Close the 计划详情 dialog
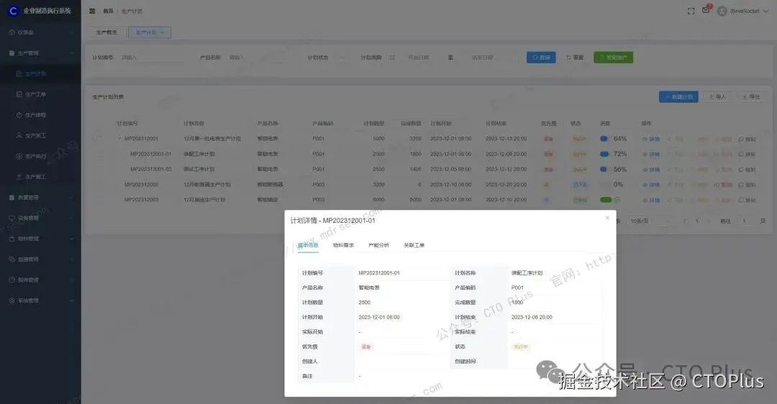Screen dimensions: 777x404 (x=607, y=218)
